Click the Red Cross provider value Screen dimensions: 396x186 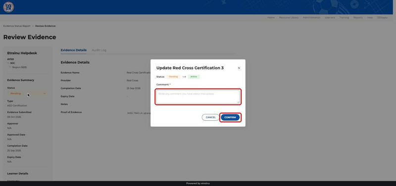[x=132, y=81]
